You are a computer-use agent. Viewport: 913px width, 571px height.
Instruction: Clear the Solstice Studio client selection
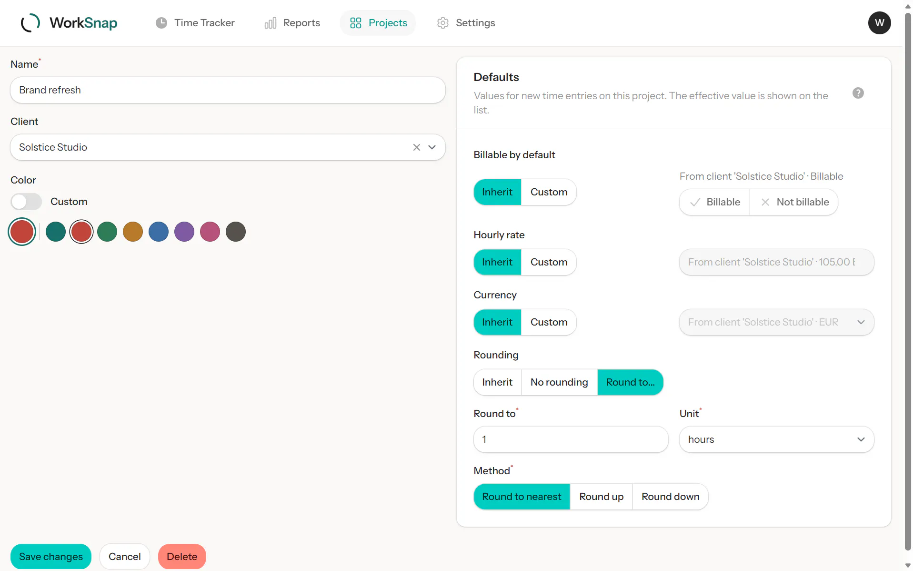pyautogui.click(x=417, y=147)
